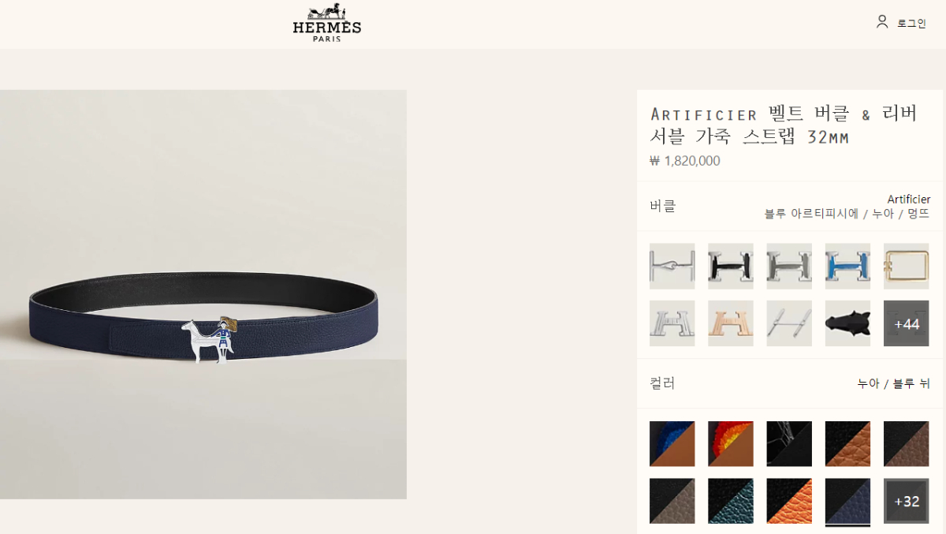Select the blue and brown color swatch
Viewport: 946px width, 534px height.
click(x=672, y=444)
